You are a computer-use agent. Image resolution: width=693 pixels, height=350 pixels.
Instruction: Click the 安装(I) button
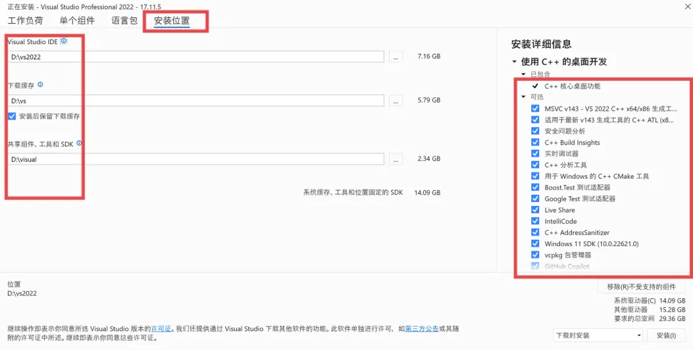coord(666,335)
